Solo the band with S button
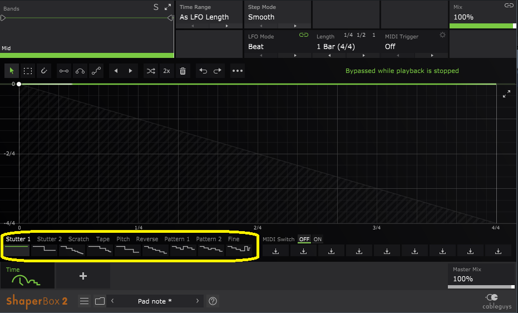Screen dimensions: 518x313 click(x=156, y=7)
